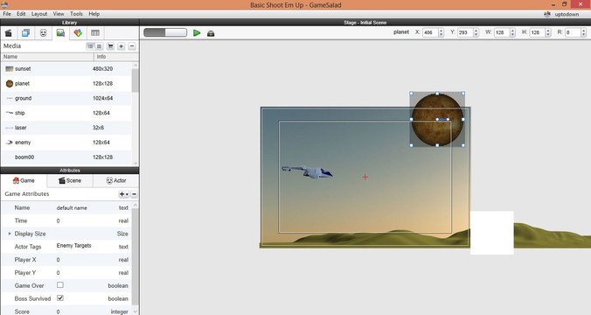Click the Player Y attribute row
This screenshot has height=315, width=591.
(66, 272)
